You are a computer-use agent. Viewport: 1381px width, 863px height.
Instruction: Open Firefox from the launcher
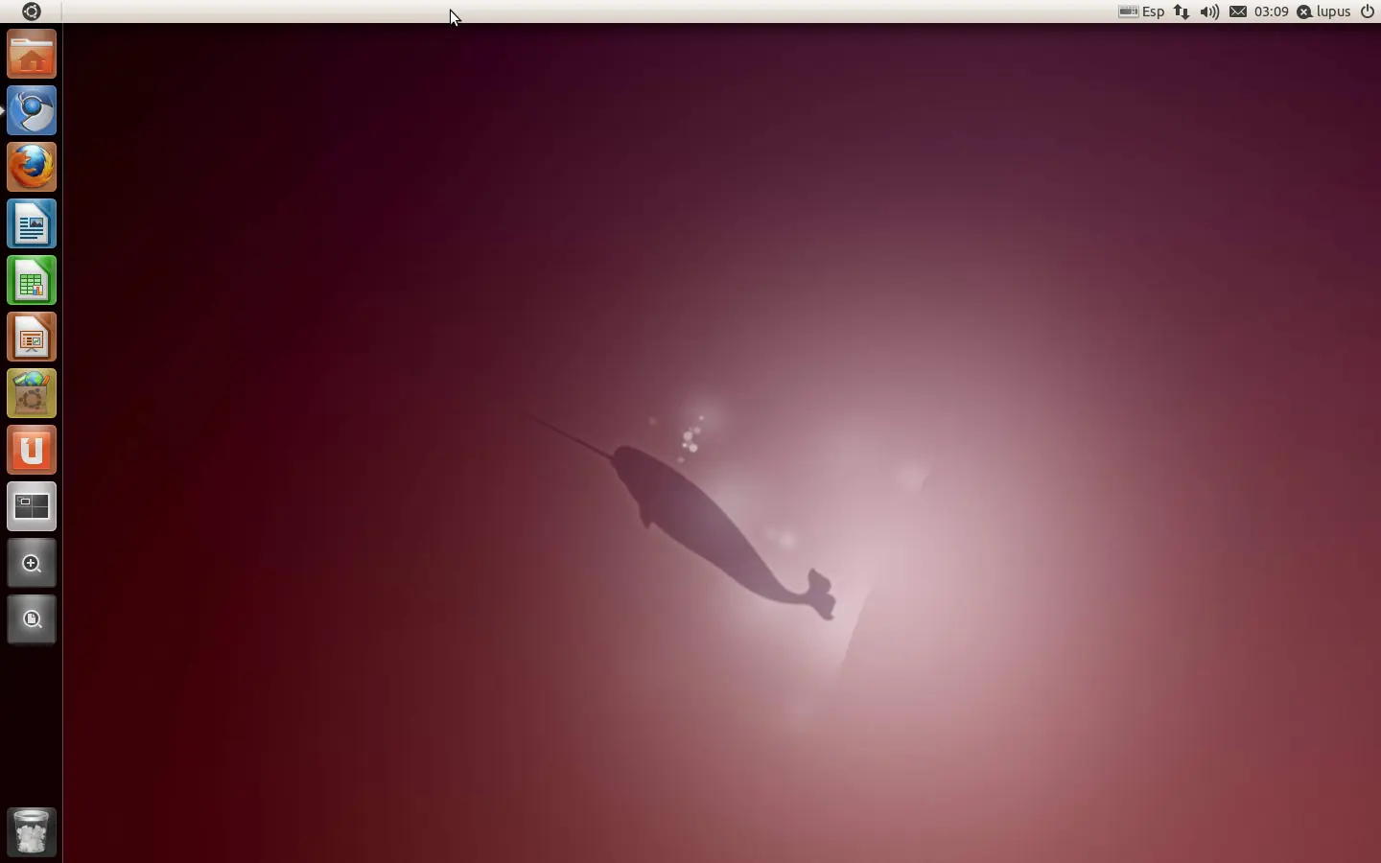(32, 166)
